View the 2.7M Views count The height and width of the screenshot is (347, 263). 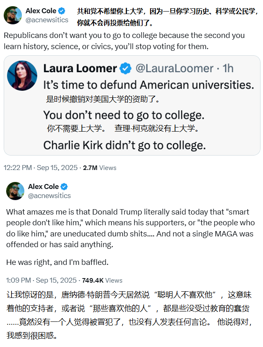click(x=100, y=168)
